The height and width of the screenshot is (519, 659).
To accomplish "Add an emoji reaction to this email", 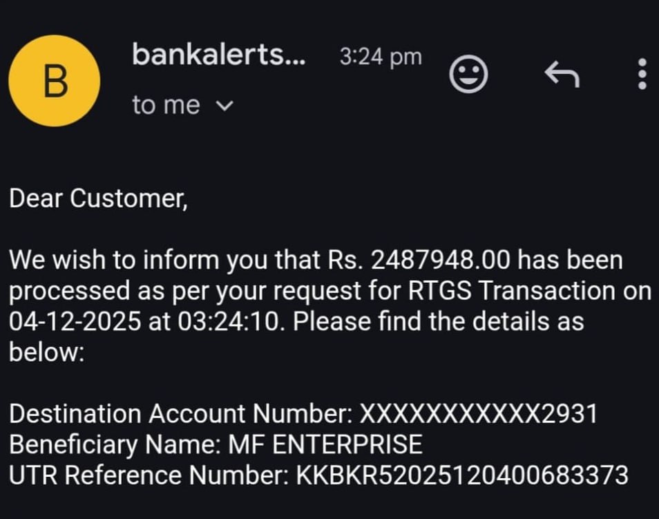I will (469, 74).
